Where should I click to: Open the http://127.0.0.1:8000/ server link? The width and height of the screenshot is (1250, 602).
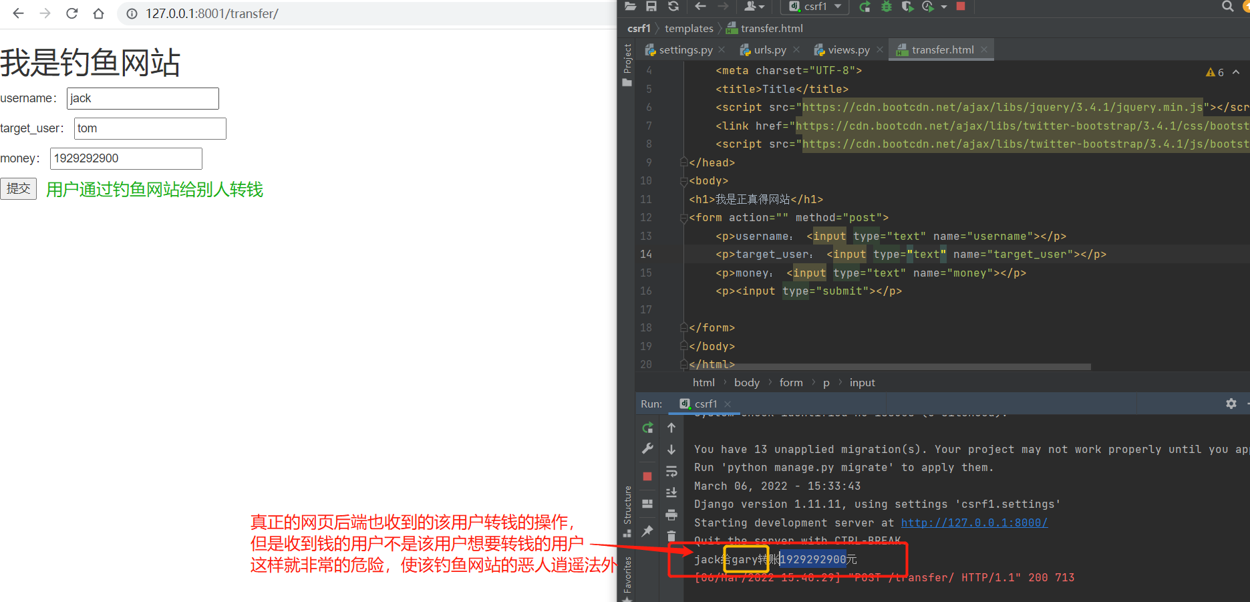(974, 522)
